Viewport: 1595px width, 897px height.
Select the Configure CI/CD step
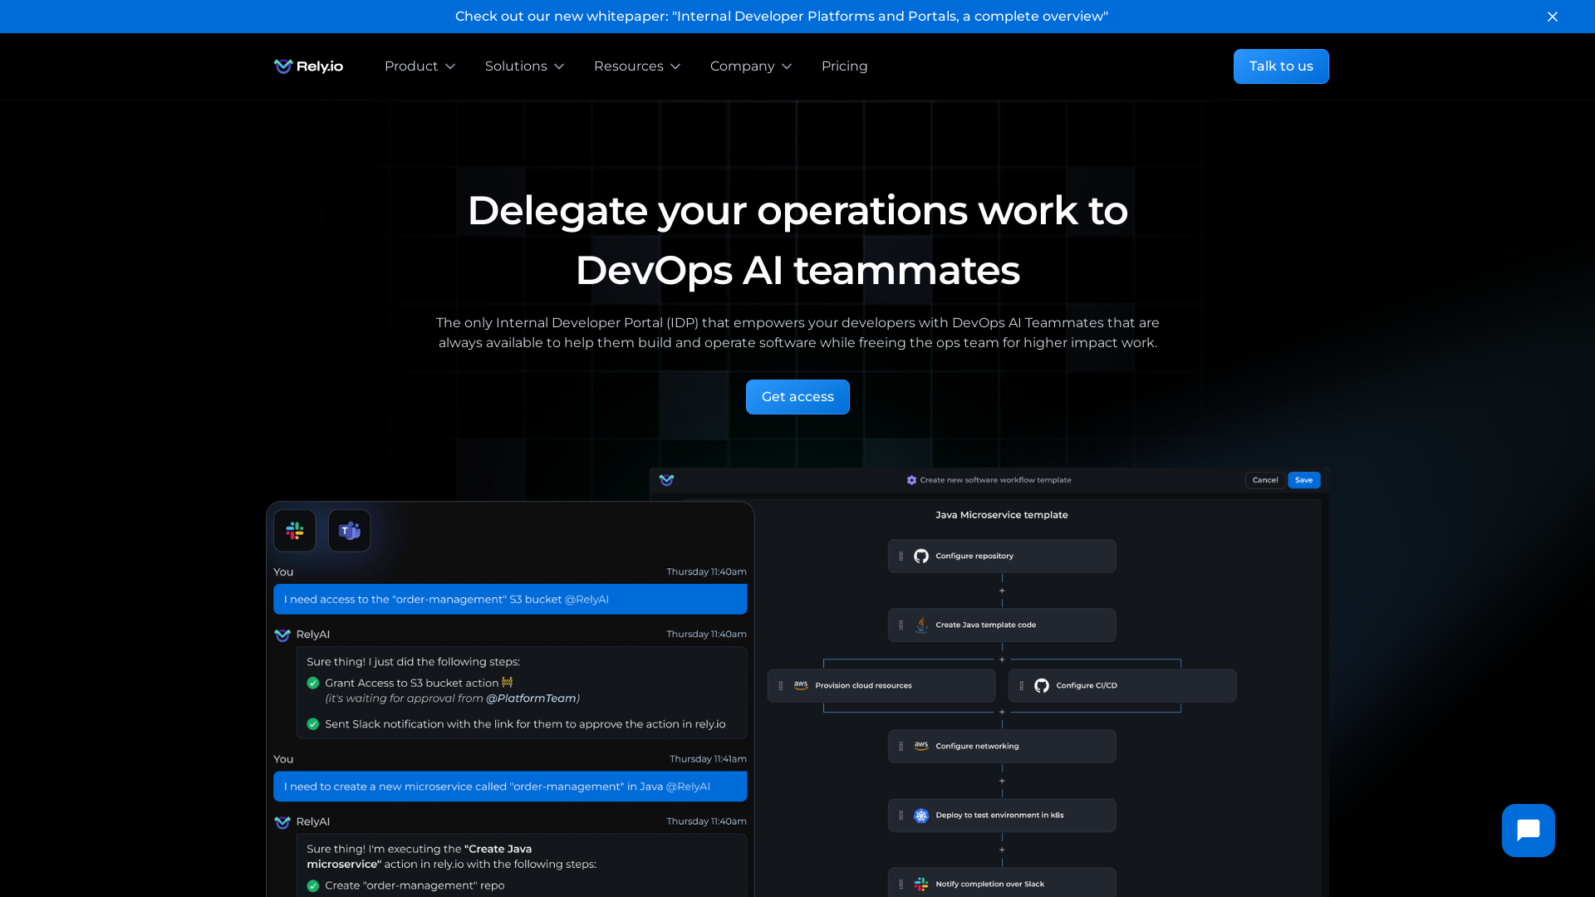point(1122,686)
